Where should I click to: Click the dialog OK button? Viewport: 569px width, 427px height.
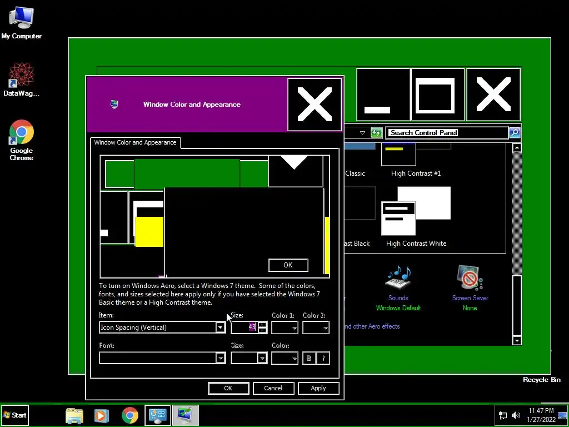click(x=228, y=388)
